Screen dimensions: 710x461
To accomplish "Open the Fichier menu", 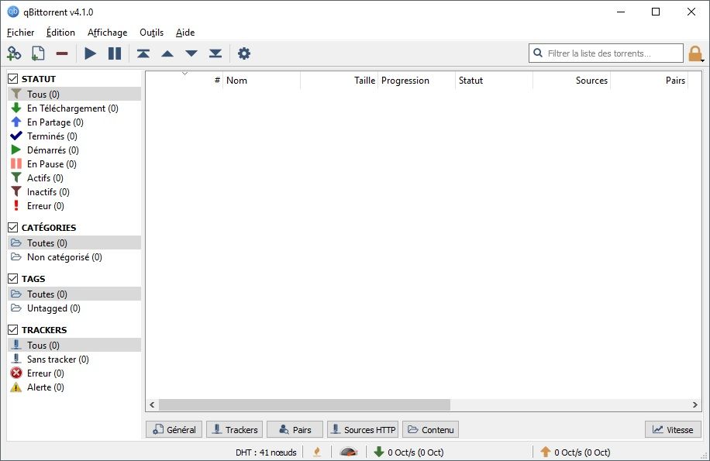I will coord(20,32).
